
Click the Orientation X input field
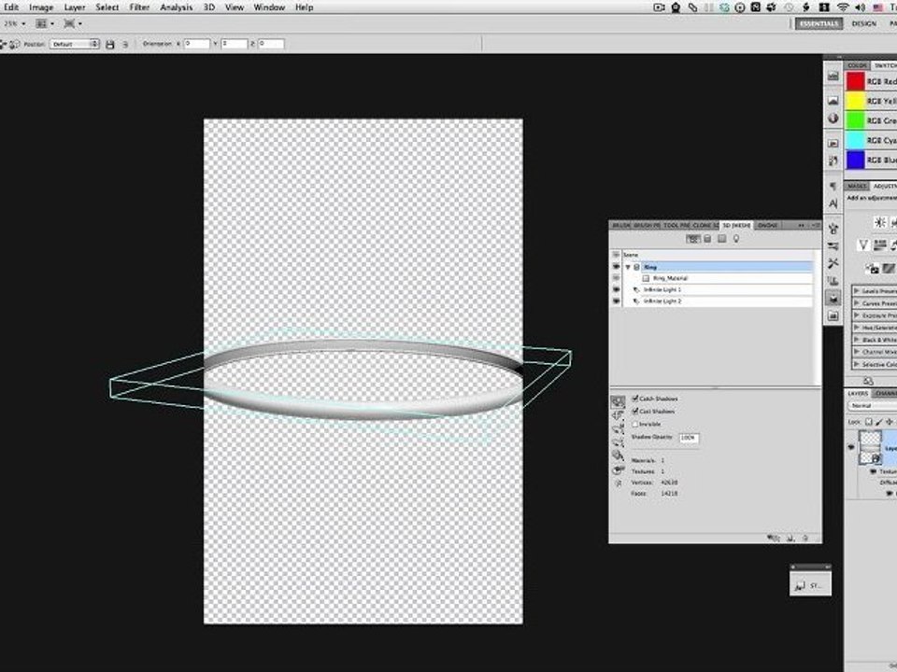click(x=197, y=44)
